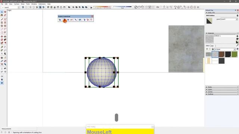Toggle the entity lock icon in Entity Info

(238, 16)
